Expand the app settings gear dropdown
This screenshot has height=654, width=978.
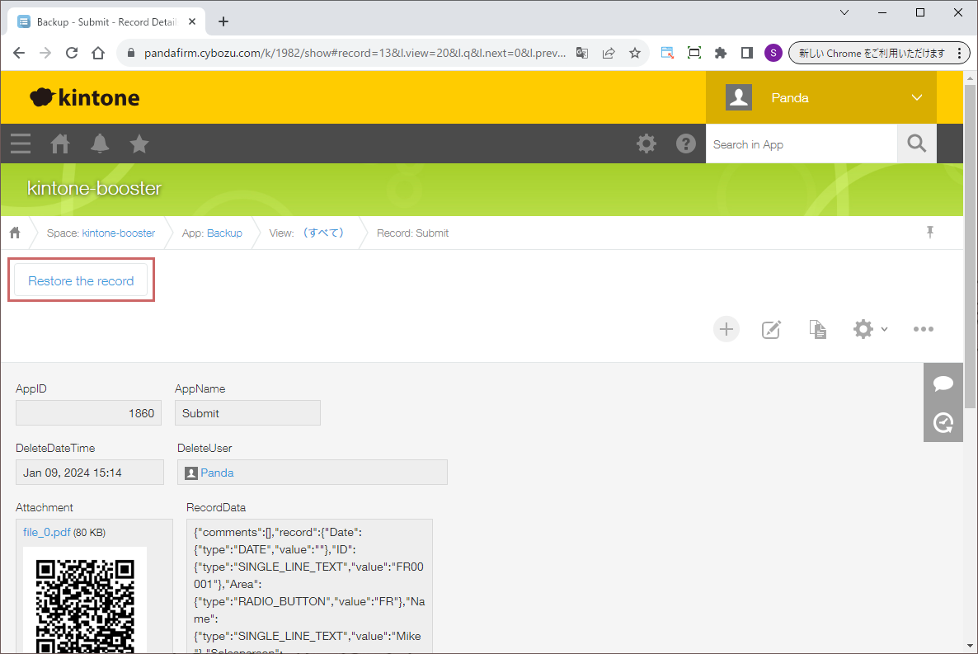pos(870,330)
